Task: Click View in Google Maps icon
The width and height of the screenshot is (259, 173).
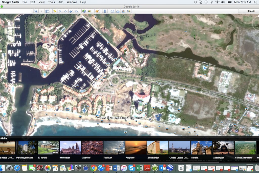Action: (x=129, y=11)
